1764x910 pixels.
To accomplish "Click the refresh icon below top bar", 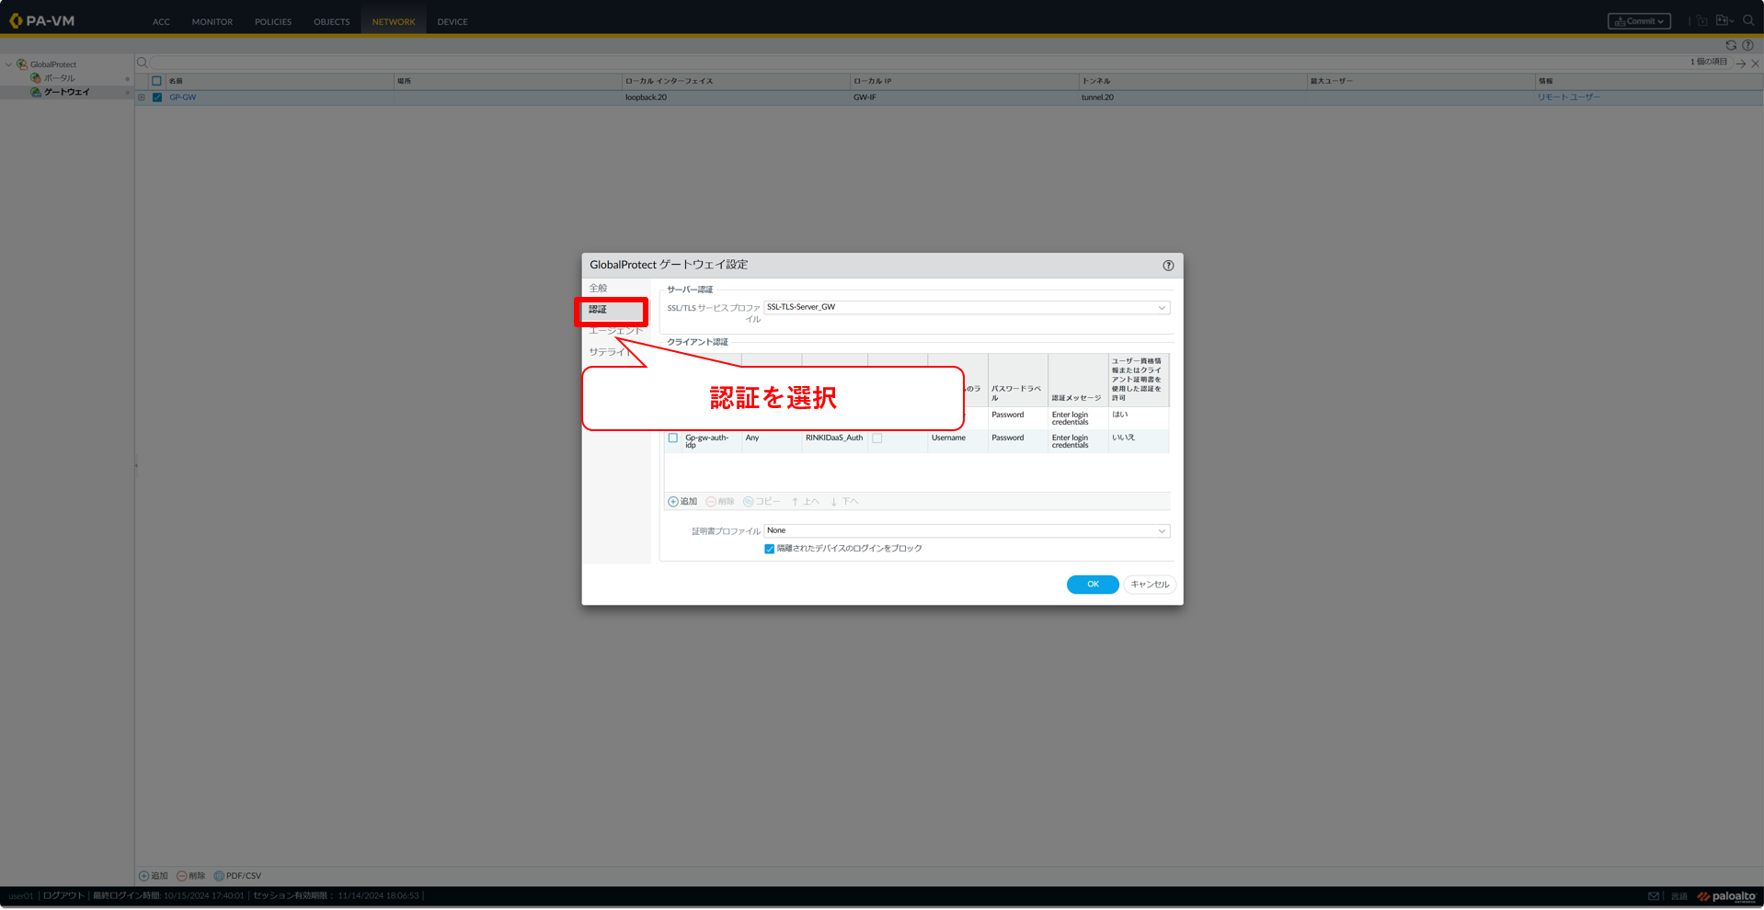I will click(x=1731, y=45).
